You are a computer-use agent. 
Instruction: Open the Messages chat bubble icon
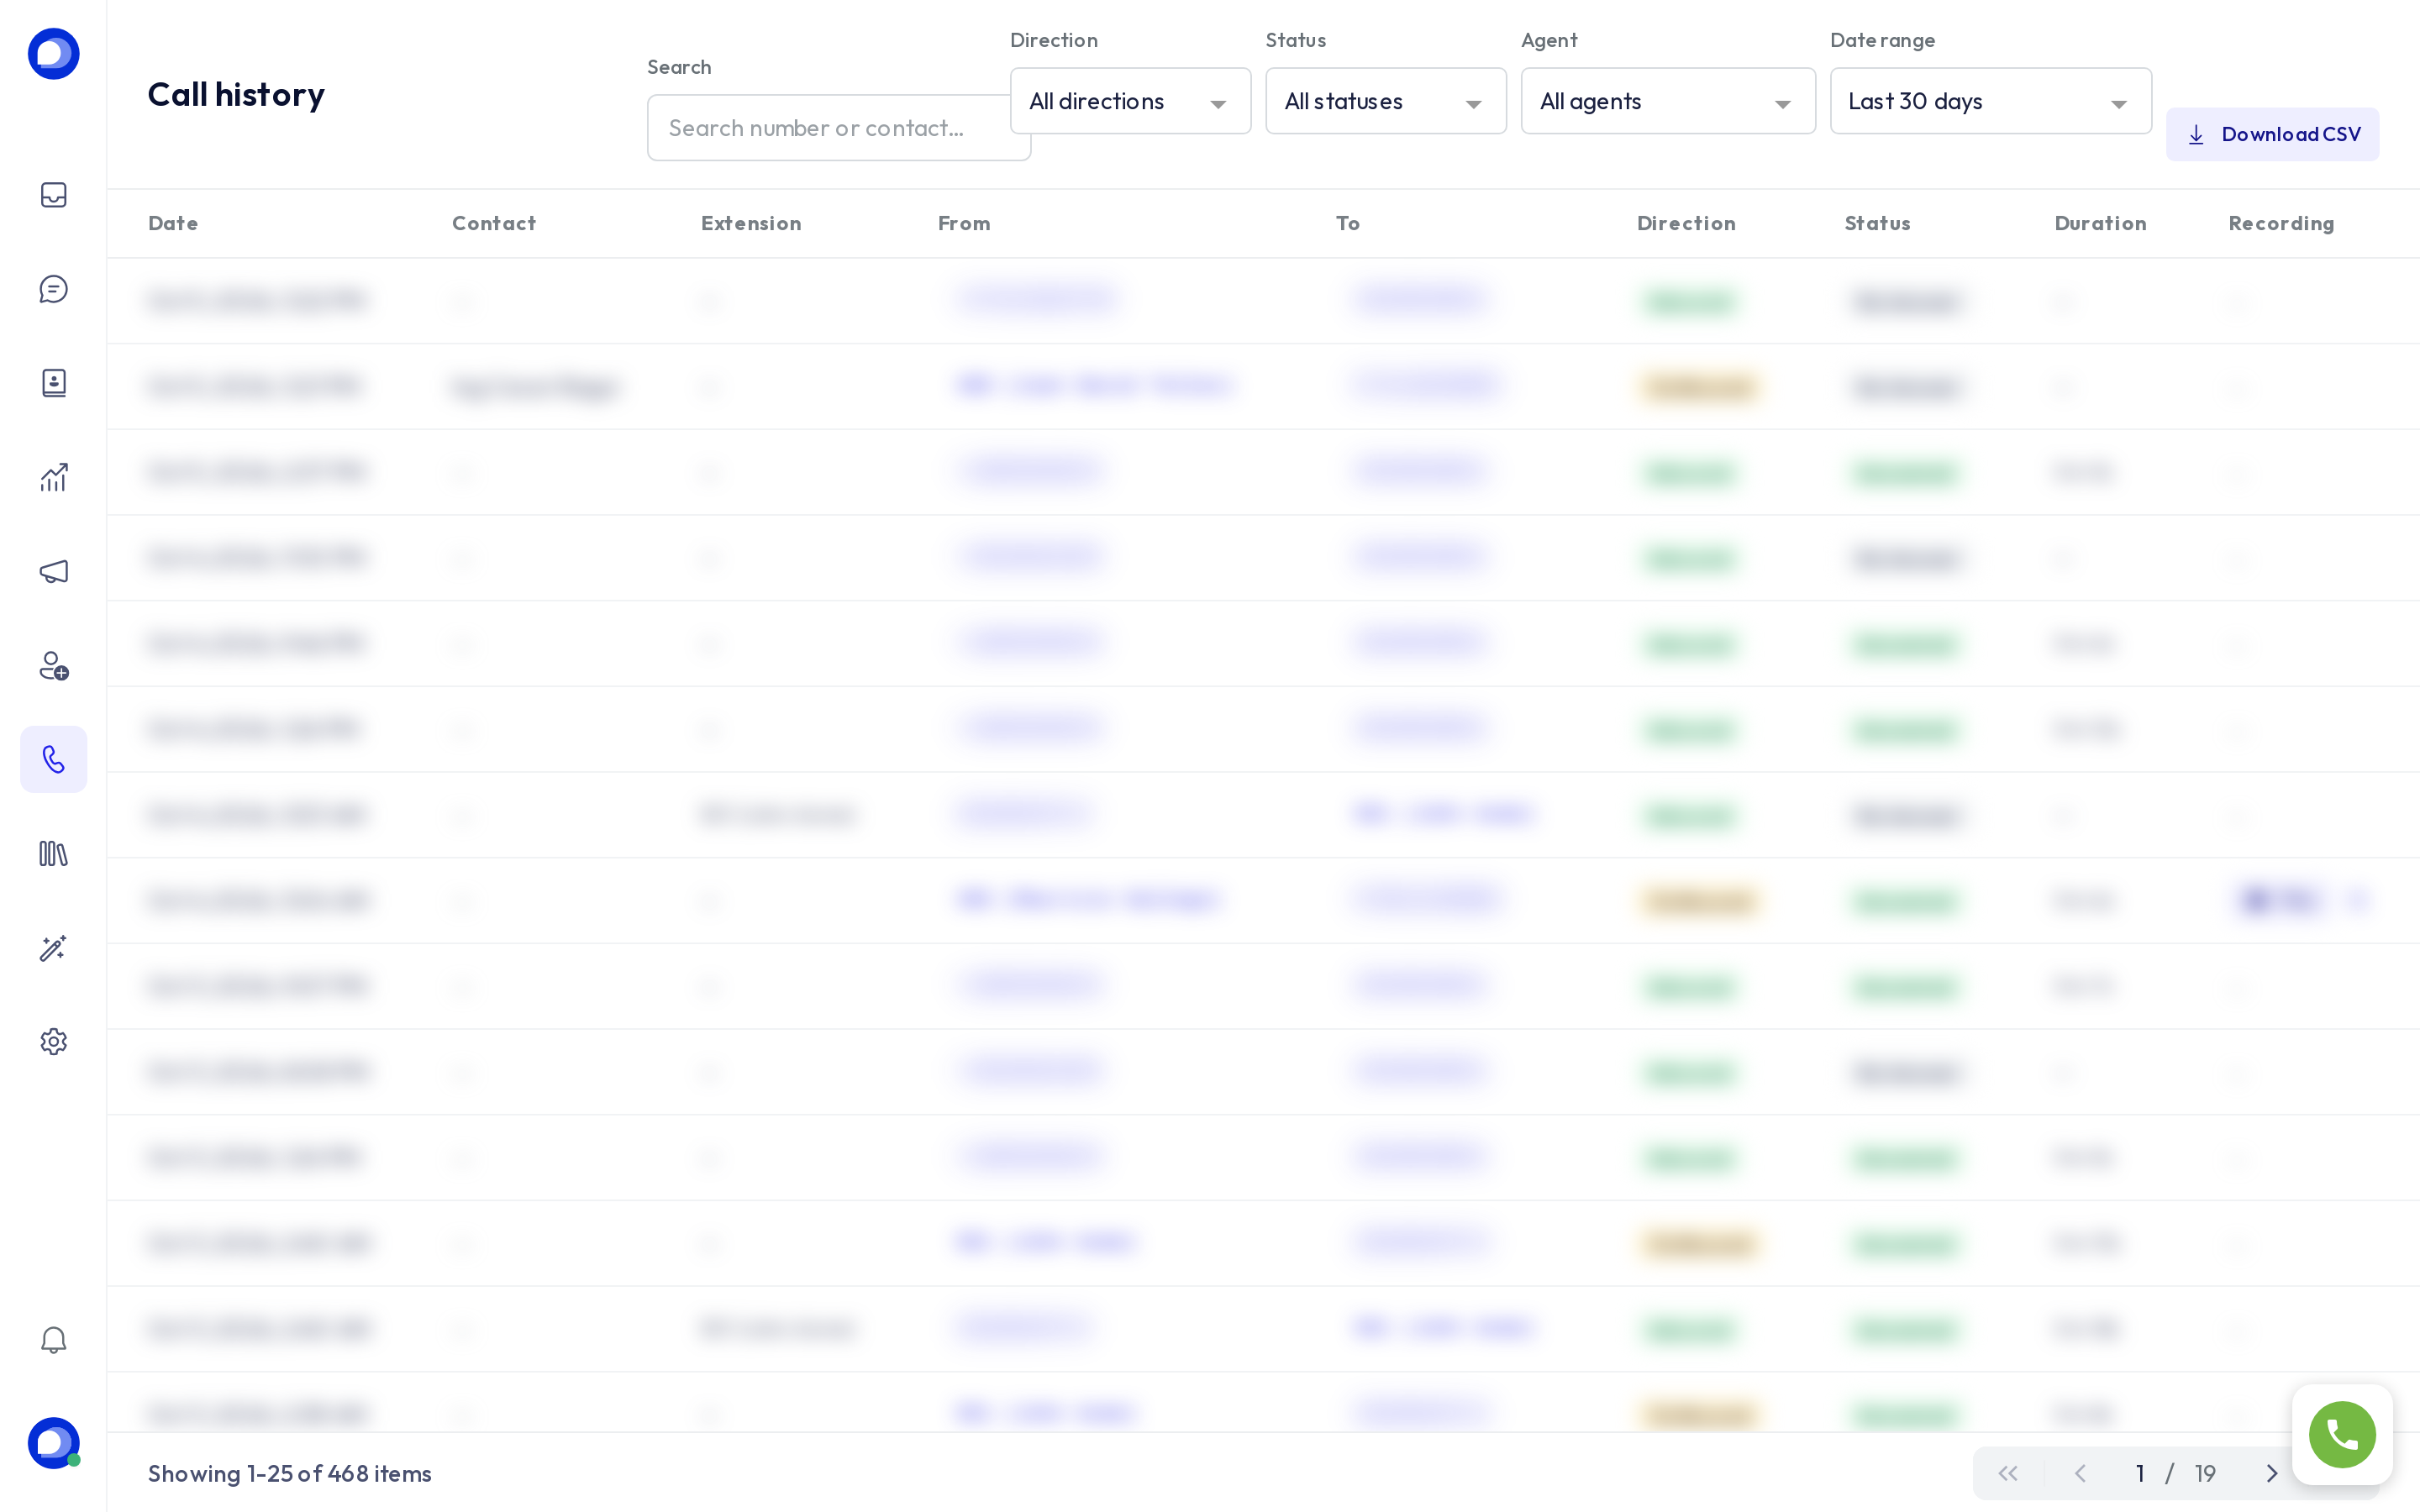coord(53,289)
